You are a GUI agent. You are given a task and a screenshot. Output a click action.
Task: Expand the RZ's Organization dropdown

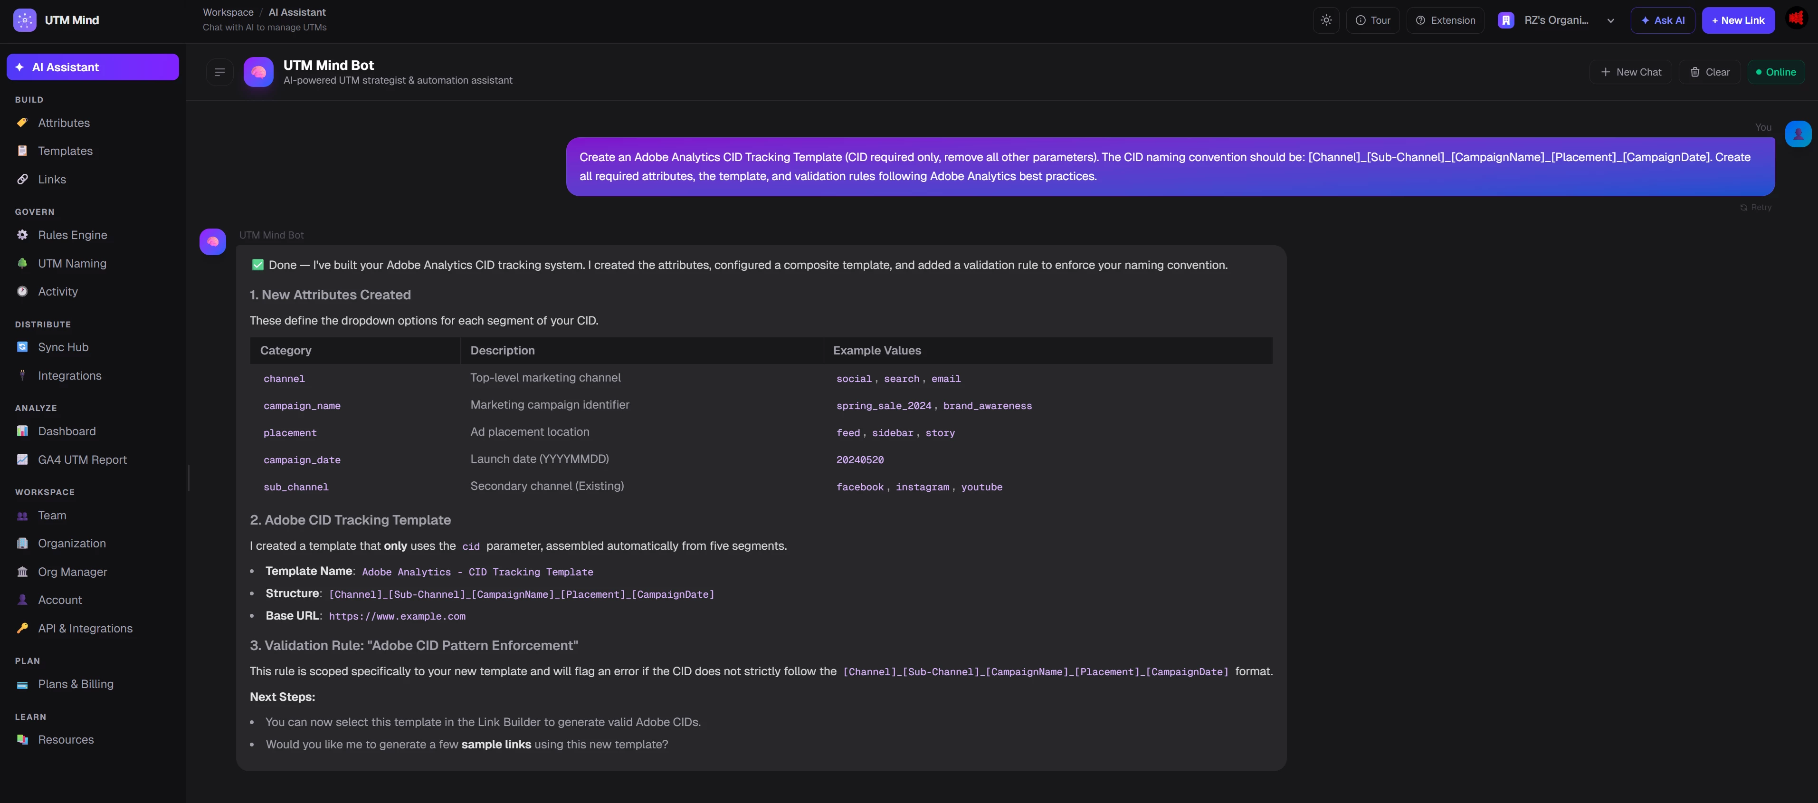click(1555, 20)
